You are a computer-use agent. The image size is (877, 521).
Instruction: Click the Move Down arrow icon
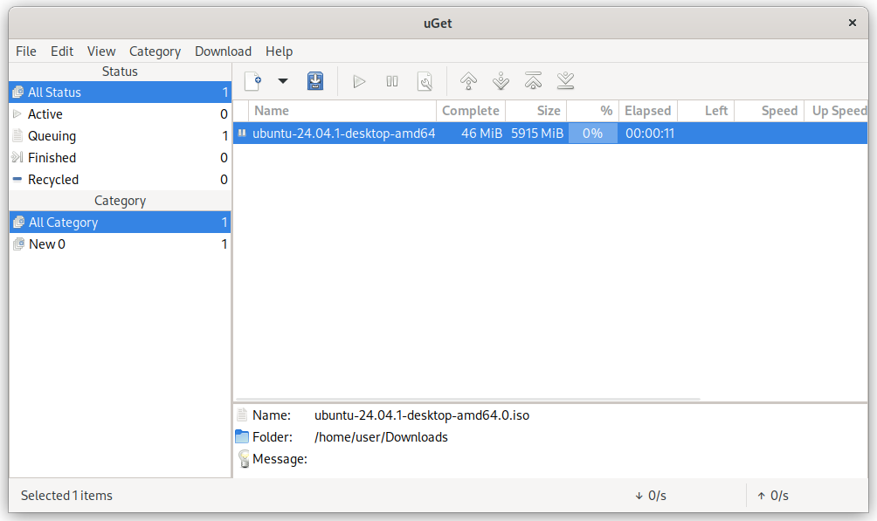pyautogui.click(x=501, y=82)
